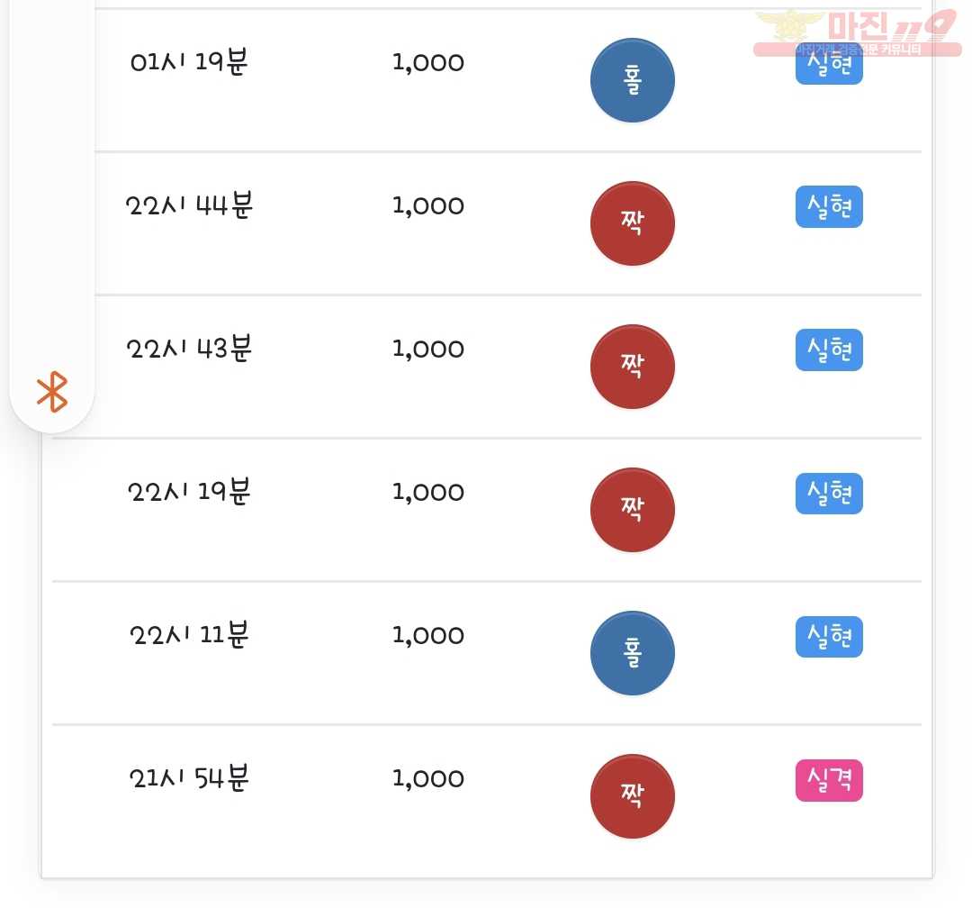Select the 실현 badge for 01시 19분
The height and width of the screenshot is (908, 972).
(x=829, y=63)
